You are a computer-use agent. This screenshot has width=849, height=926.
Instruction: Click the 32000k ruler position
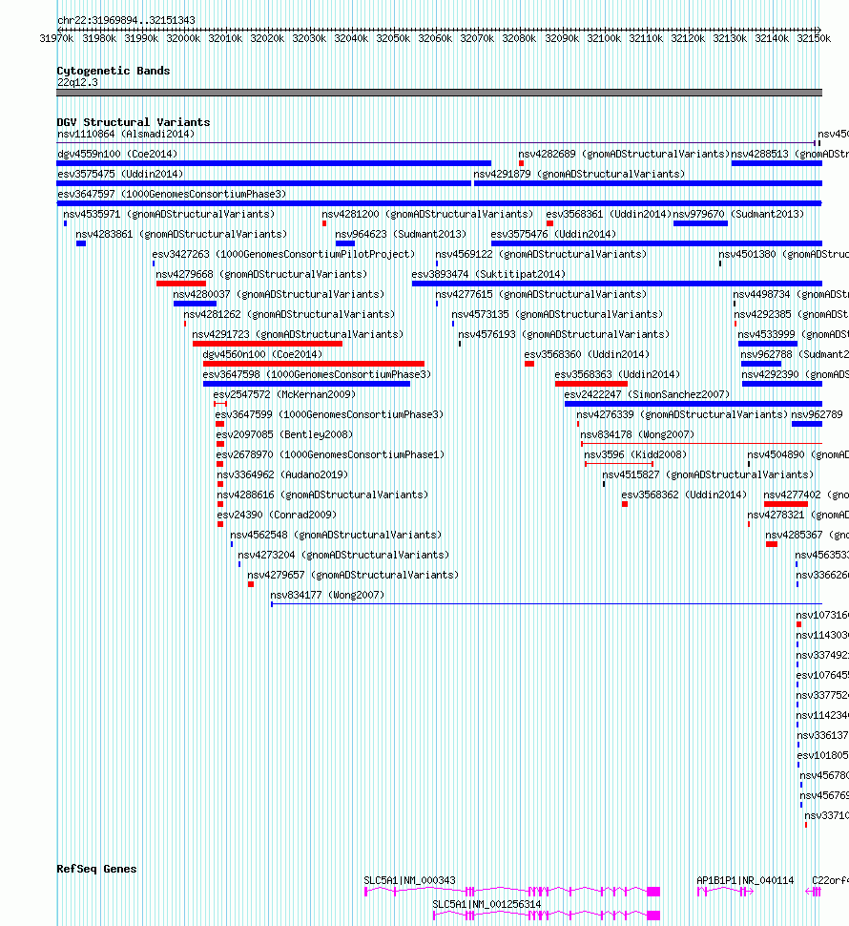(x=183, y=38)
